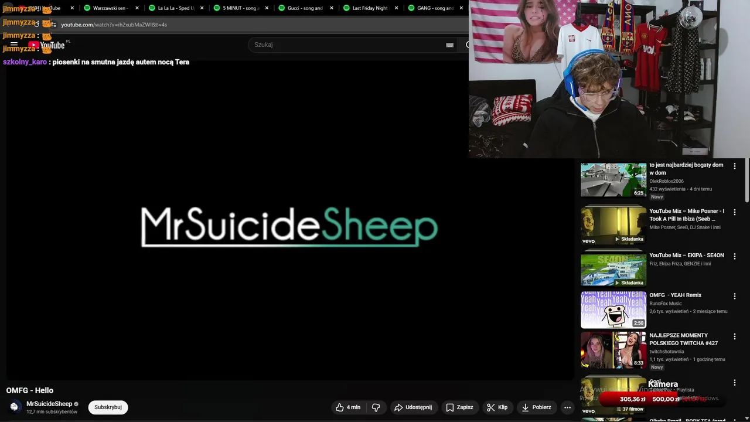Close the La La La tab

202,8
